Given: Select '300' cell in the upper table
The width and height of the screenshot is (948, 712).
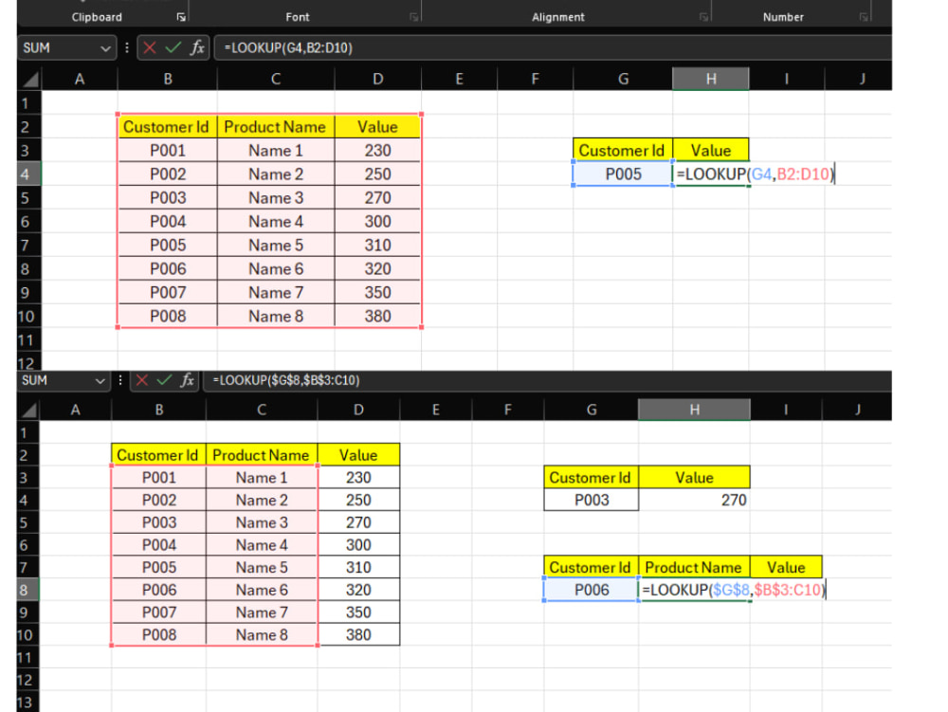Looking at the screenshot, I should pos(378,222).
